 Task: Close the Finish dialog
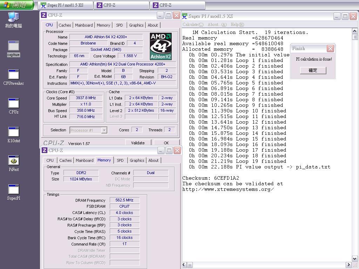[x=330, y=48]
